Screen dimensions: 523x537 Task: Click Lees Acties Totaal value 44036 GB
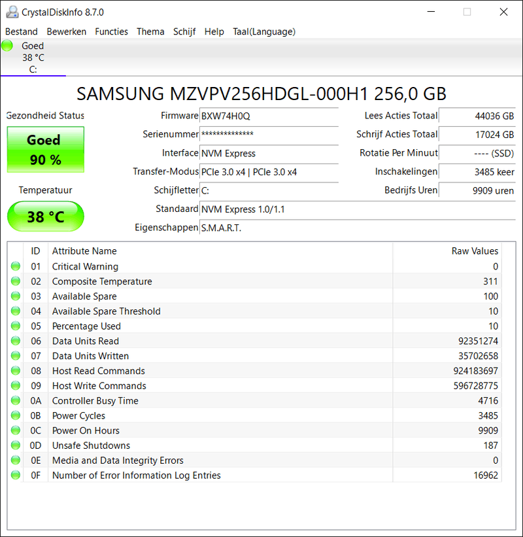click(x=477, y=116)
